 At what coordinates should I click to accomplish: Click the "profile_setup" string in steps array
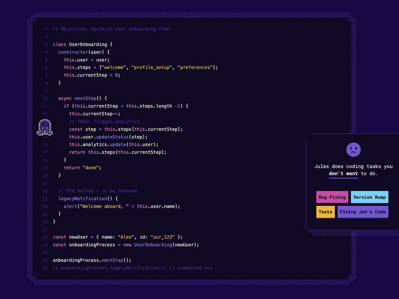point(152,67)
